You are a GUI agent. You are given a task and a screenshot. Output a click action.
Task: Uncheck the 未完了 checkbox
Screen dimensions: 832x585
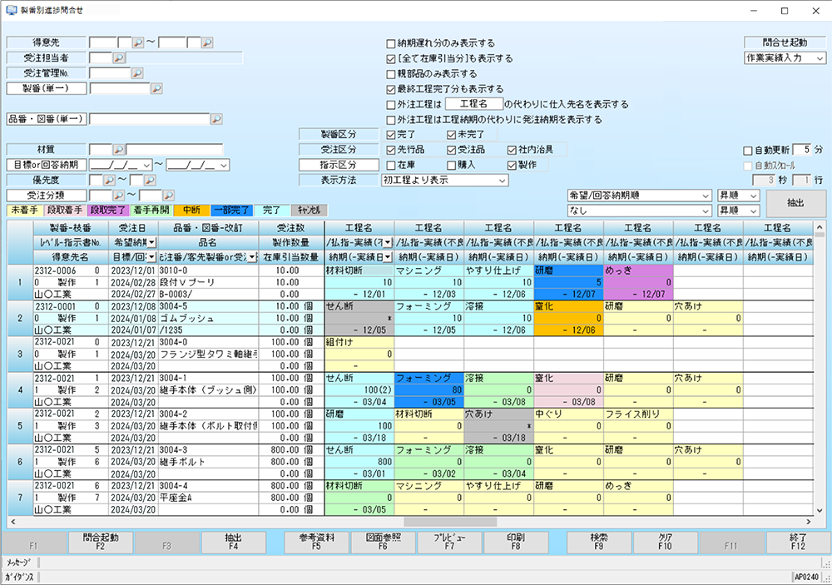point(451,135)
